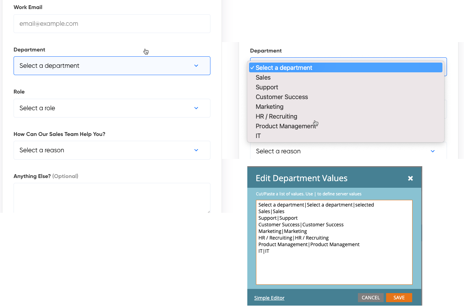Image resolution: width=464 pixels, height=307 pixels.
Task: Click the Anything Else text area
Action: point(112,198)
